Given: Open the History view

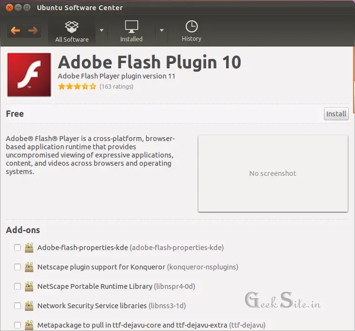Looking at the screenshot, I should (192, 31).
